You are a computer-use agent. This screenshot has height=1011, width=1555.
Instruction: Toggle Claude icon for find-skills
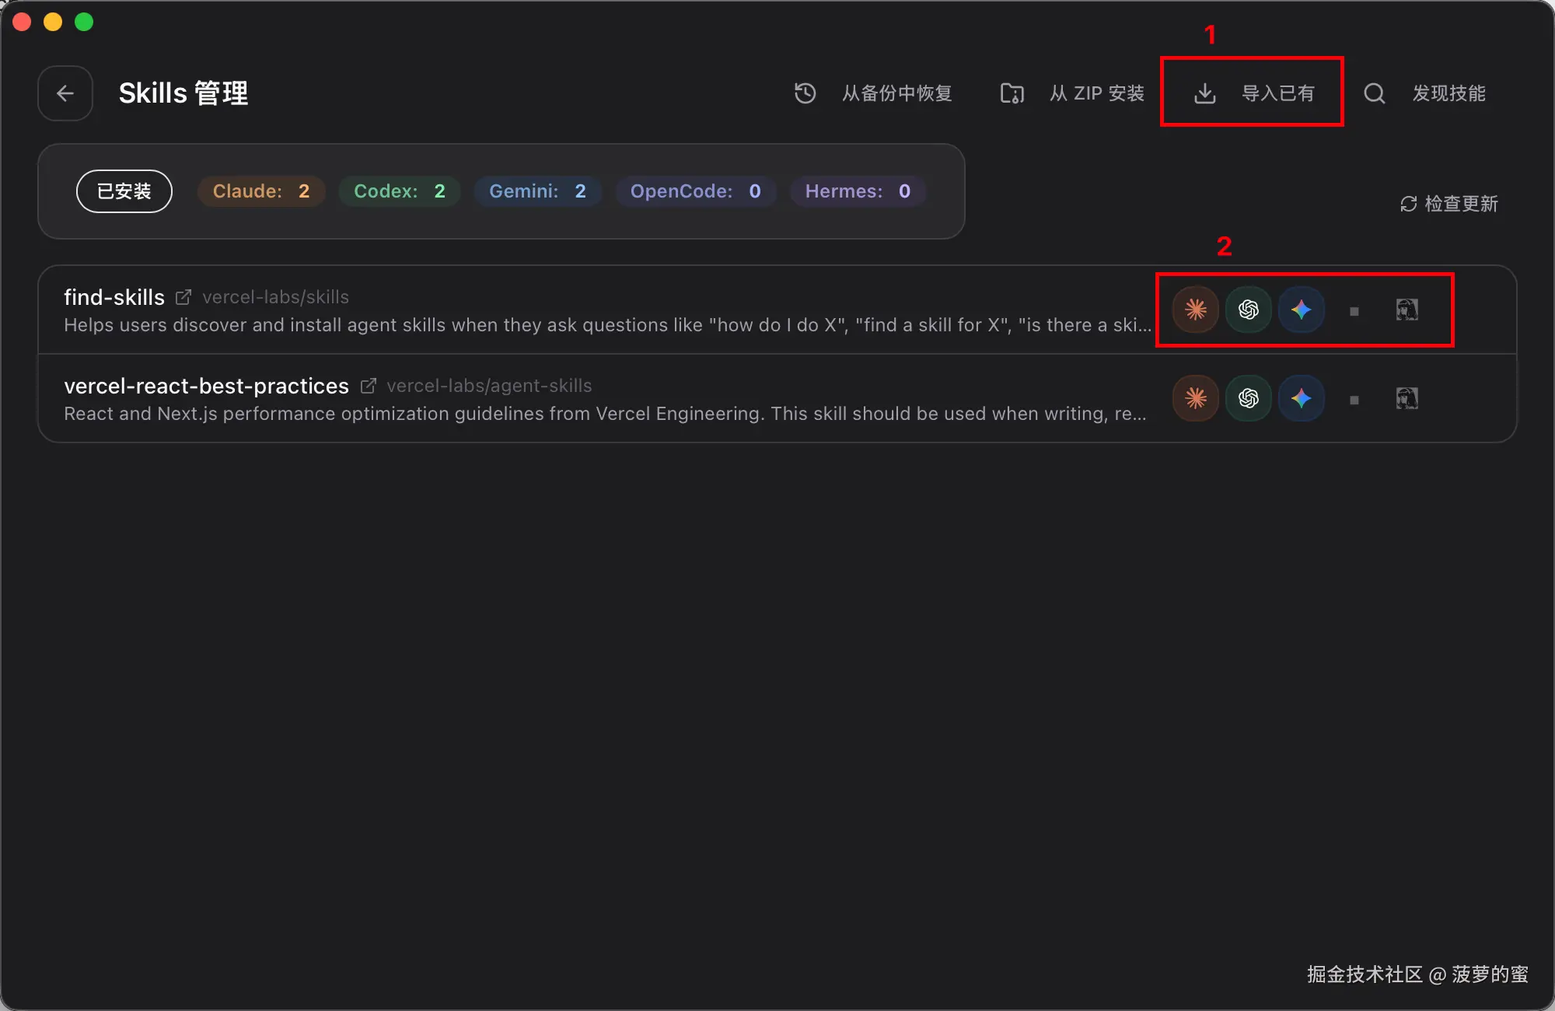[x=1195, y=310]
